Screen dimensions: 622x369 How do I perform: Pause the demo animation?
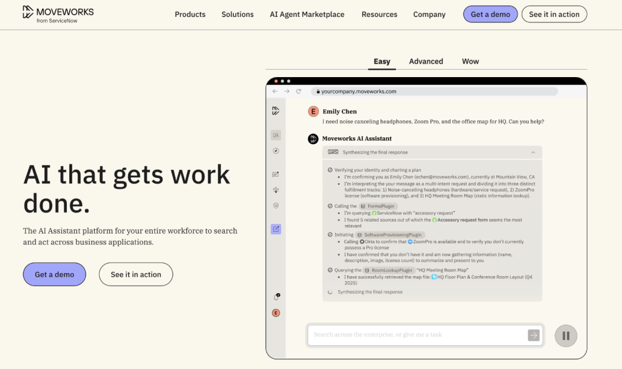(x=566, y=336)
